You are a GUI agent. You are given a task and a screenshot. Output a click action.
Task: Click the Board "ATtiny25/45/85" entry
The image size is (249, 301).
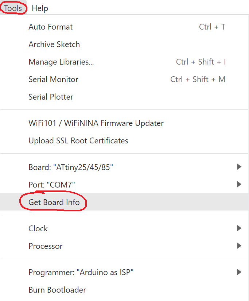[71, 167]
